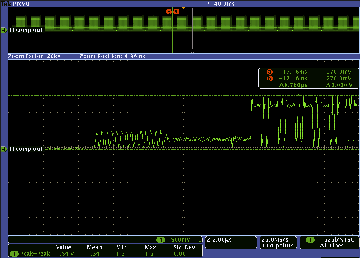Click the bandwidth limit icon after '500mV'
This screenshot has width=360, height=258.
199,240
